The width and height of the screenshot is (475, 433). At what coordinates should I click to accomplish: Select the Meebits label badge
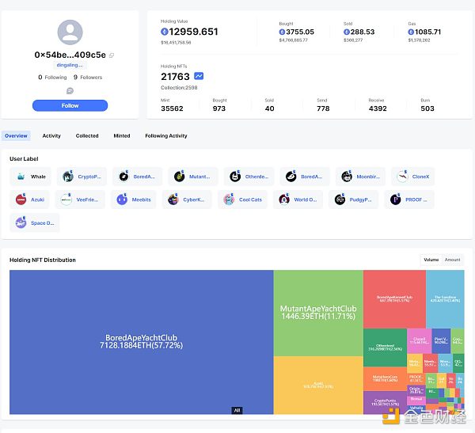click(135, 199)
